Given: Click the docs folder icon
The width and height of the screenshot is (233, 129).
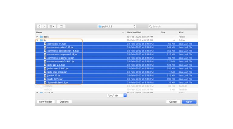Looking at the screenshot, I should coord(41,37).
